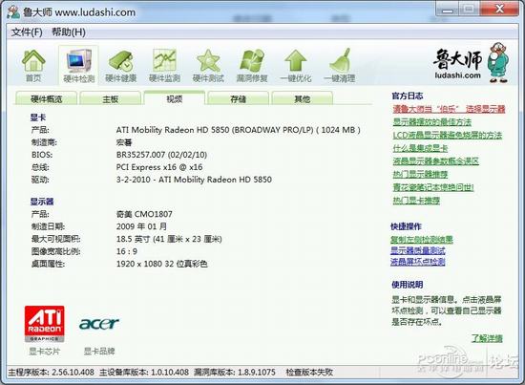Click the 鲁大师 ludashi.com mascot logo

[x=472, y=63]
